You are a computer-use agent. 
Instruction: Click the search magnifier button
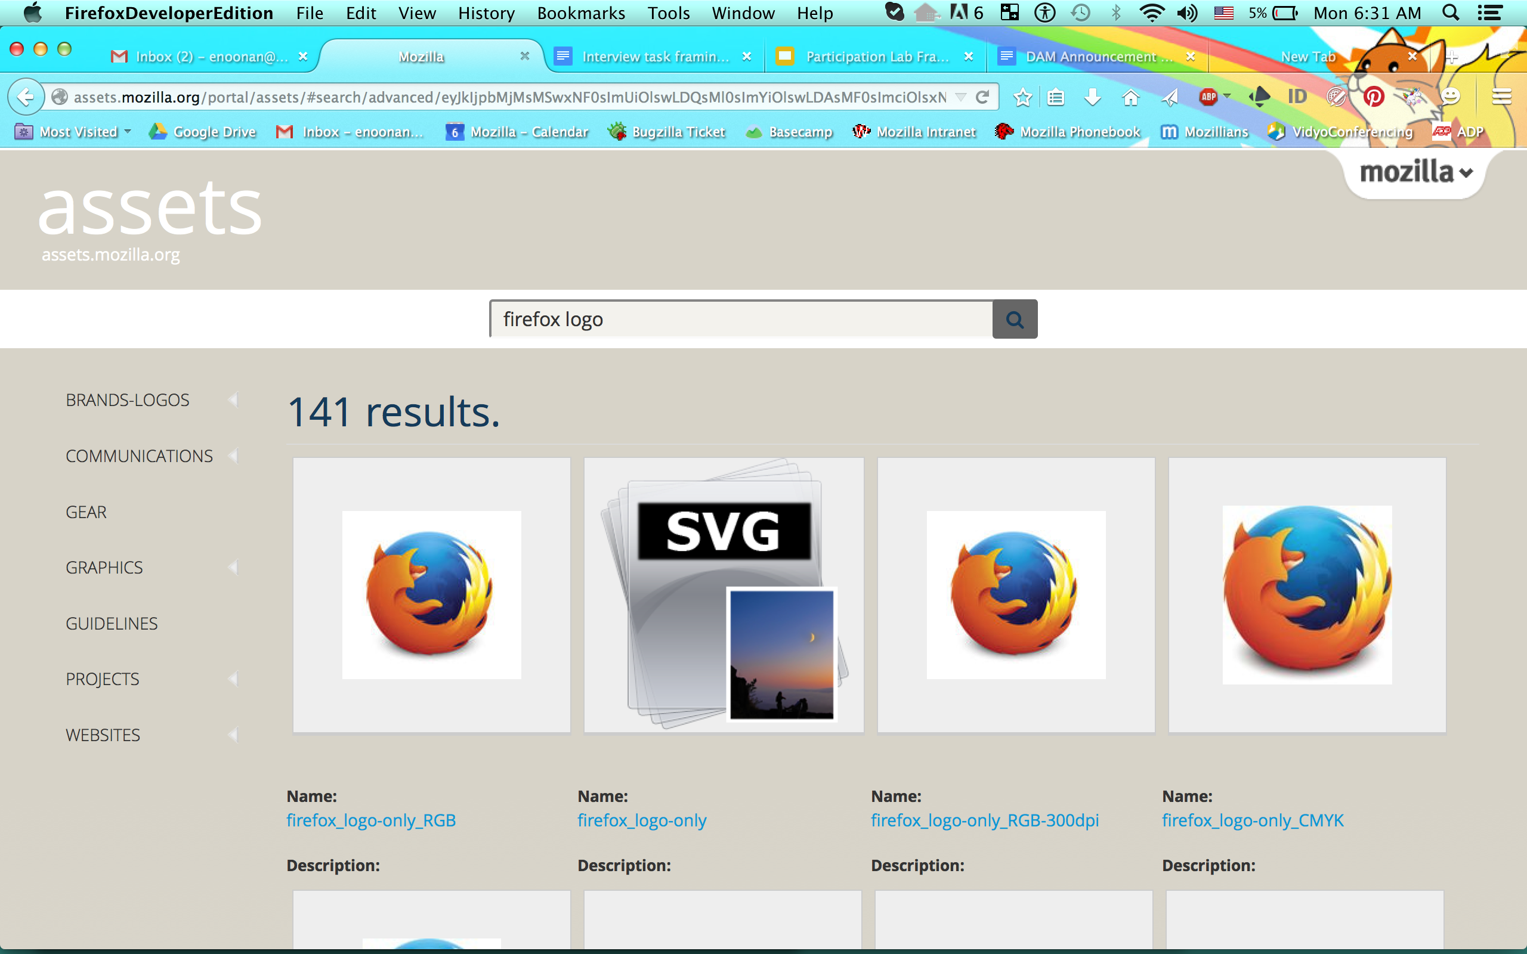click(1015, 319)
